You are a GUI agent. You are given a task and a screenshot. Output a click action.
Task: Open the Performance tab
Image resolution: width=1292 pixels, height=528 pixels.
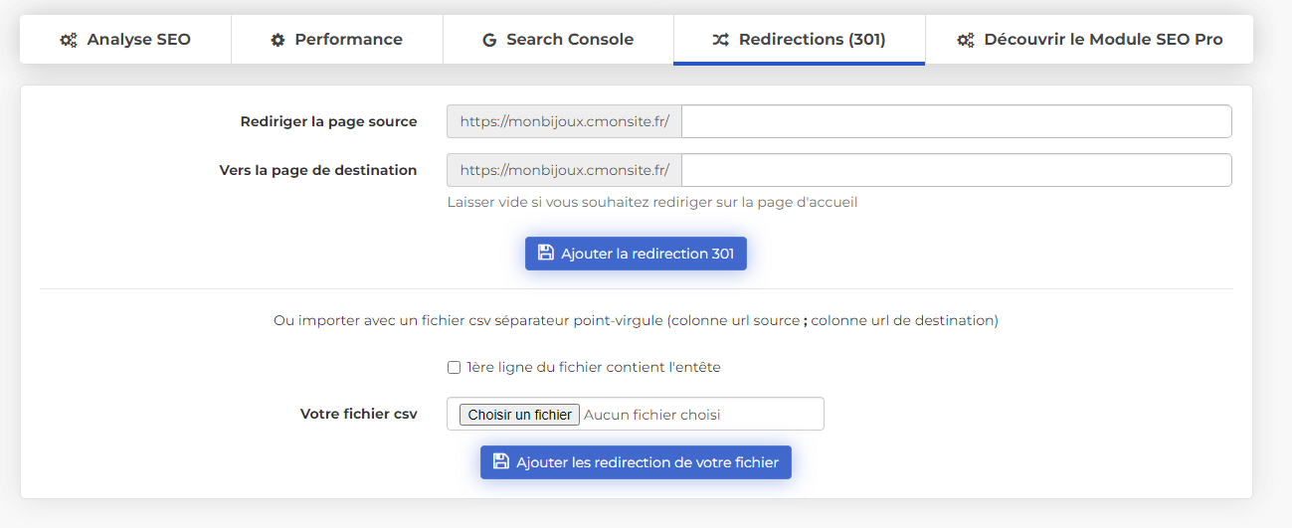337,40
